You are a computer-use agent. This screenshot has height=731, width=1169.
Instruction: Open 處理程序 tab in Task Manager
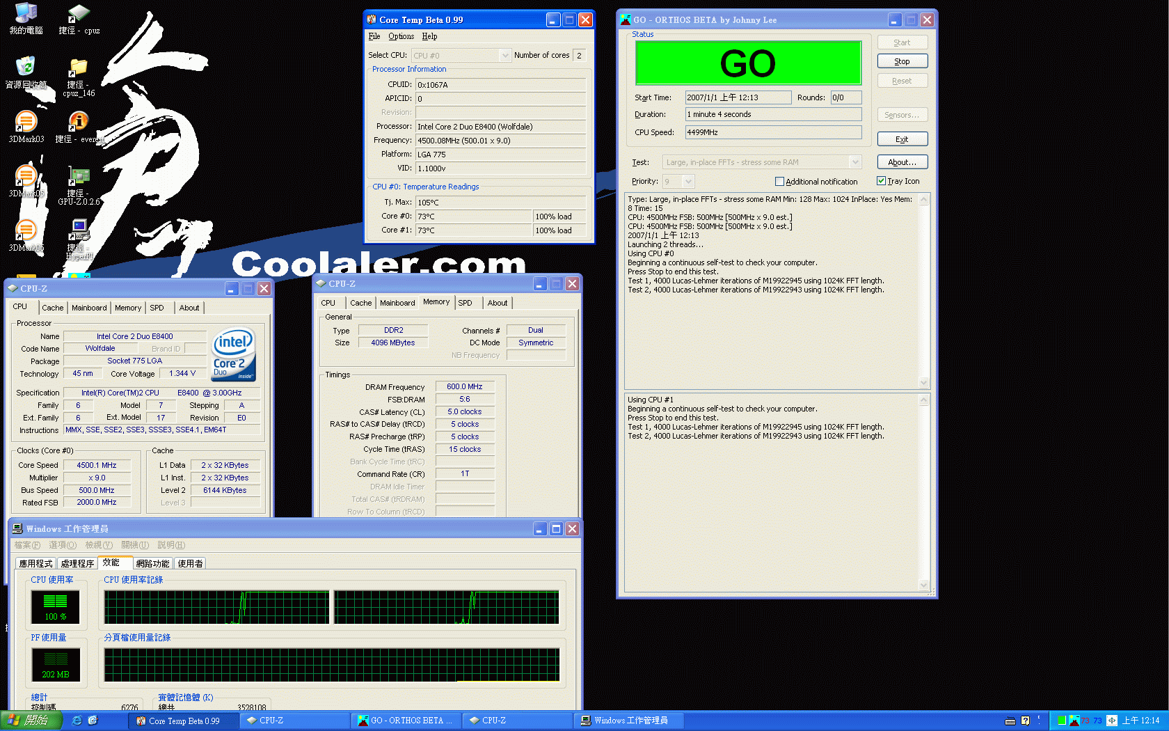click(77, 563)
